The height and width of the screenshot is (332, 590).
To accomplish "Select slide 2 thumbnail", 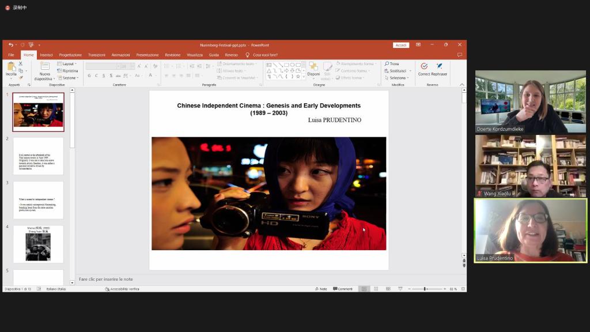I will 39,156.
